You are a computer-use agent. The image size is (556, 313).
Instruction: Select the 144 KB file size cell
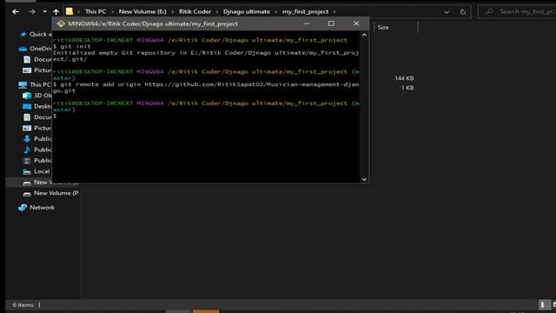[404, 78]
